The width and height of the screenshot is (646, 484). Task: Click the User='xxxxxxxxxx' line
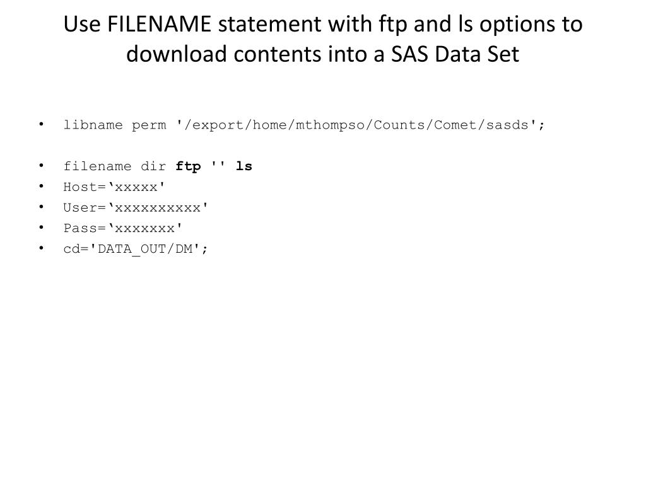coord(136,208)
